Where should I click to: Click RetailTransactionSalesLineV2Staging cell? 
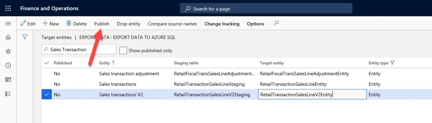212,95
